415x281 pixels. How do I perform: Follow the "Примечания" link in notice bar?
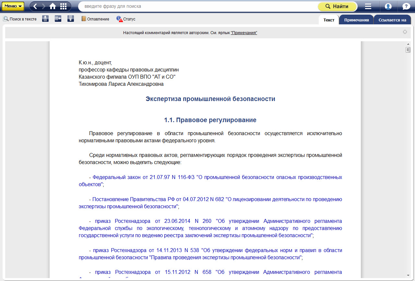tap(244, 33)
